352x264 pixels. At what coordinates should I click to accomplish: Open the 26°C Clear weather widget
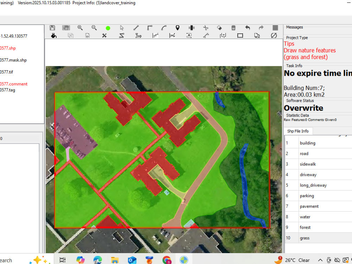point(292,260)
